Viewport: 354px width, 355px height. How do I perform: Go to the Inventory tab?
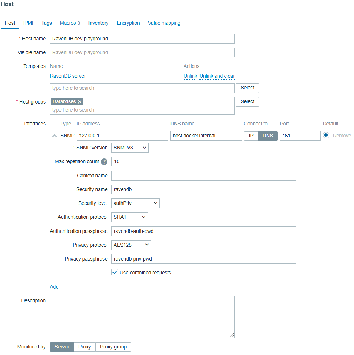tap(98, 23)
